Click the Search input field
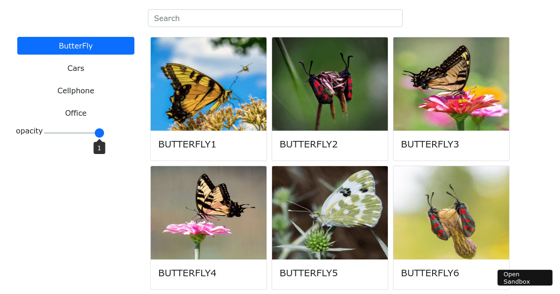This screenshot has width=560, height=294. (x=275, y=18)
